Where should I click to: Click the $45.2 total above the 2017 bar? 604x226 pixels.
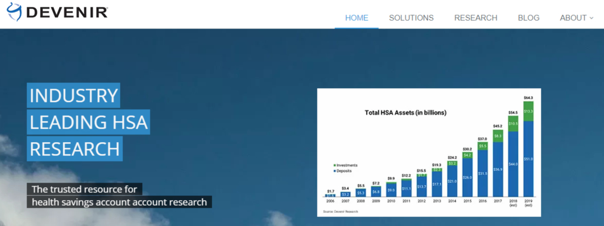(x=497, y=126)
